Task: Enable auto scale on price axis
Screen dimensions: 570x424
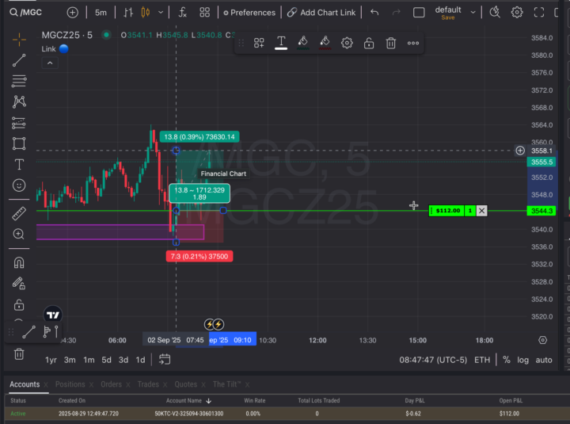Action: click(544, 359)
